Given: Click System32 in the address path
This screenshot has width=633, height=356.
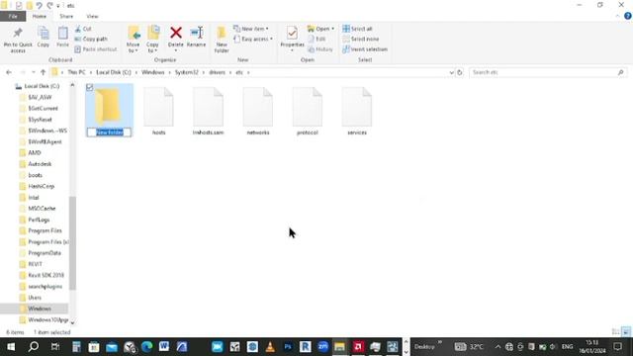Looking at the screenshot, I should 187,72.
